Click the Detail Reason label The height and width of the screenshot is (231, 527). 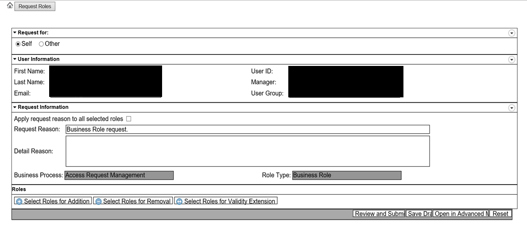point(34,151)
